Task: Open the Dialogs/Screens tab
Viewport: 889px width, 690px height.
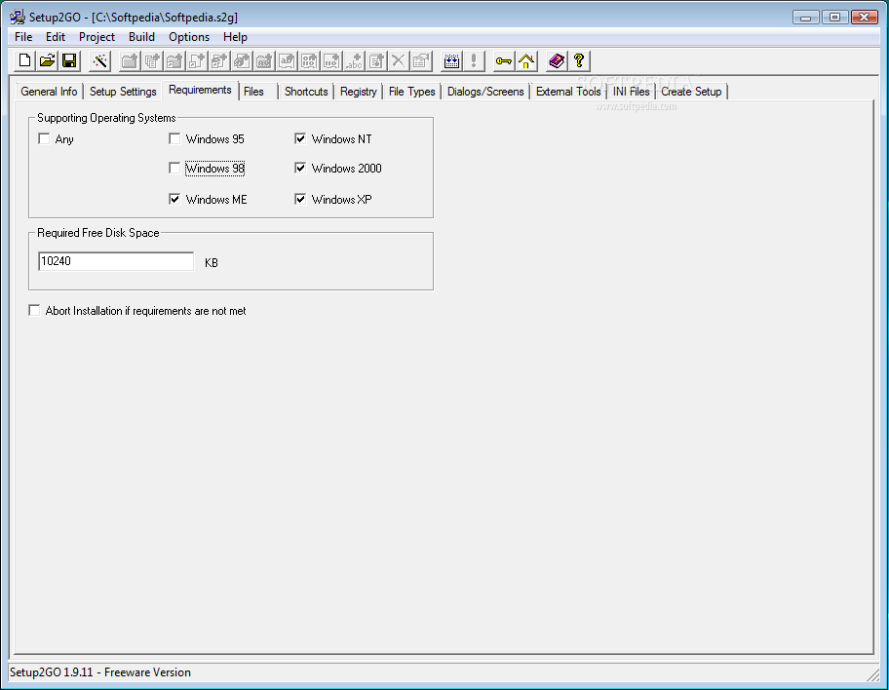Action: pos(485,92)
